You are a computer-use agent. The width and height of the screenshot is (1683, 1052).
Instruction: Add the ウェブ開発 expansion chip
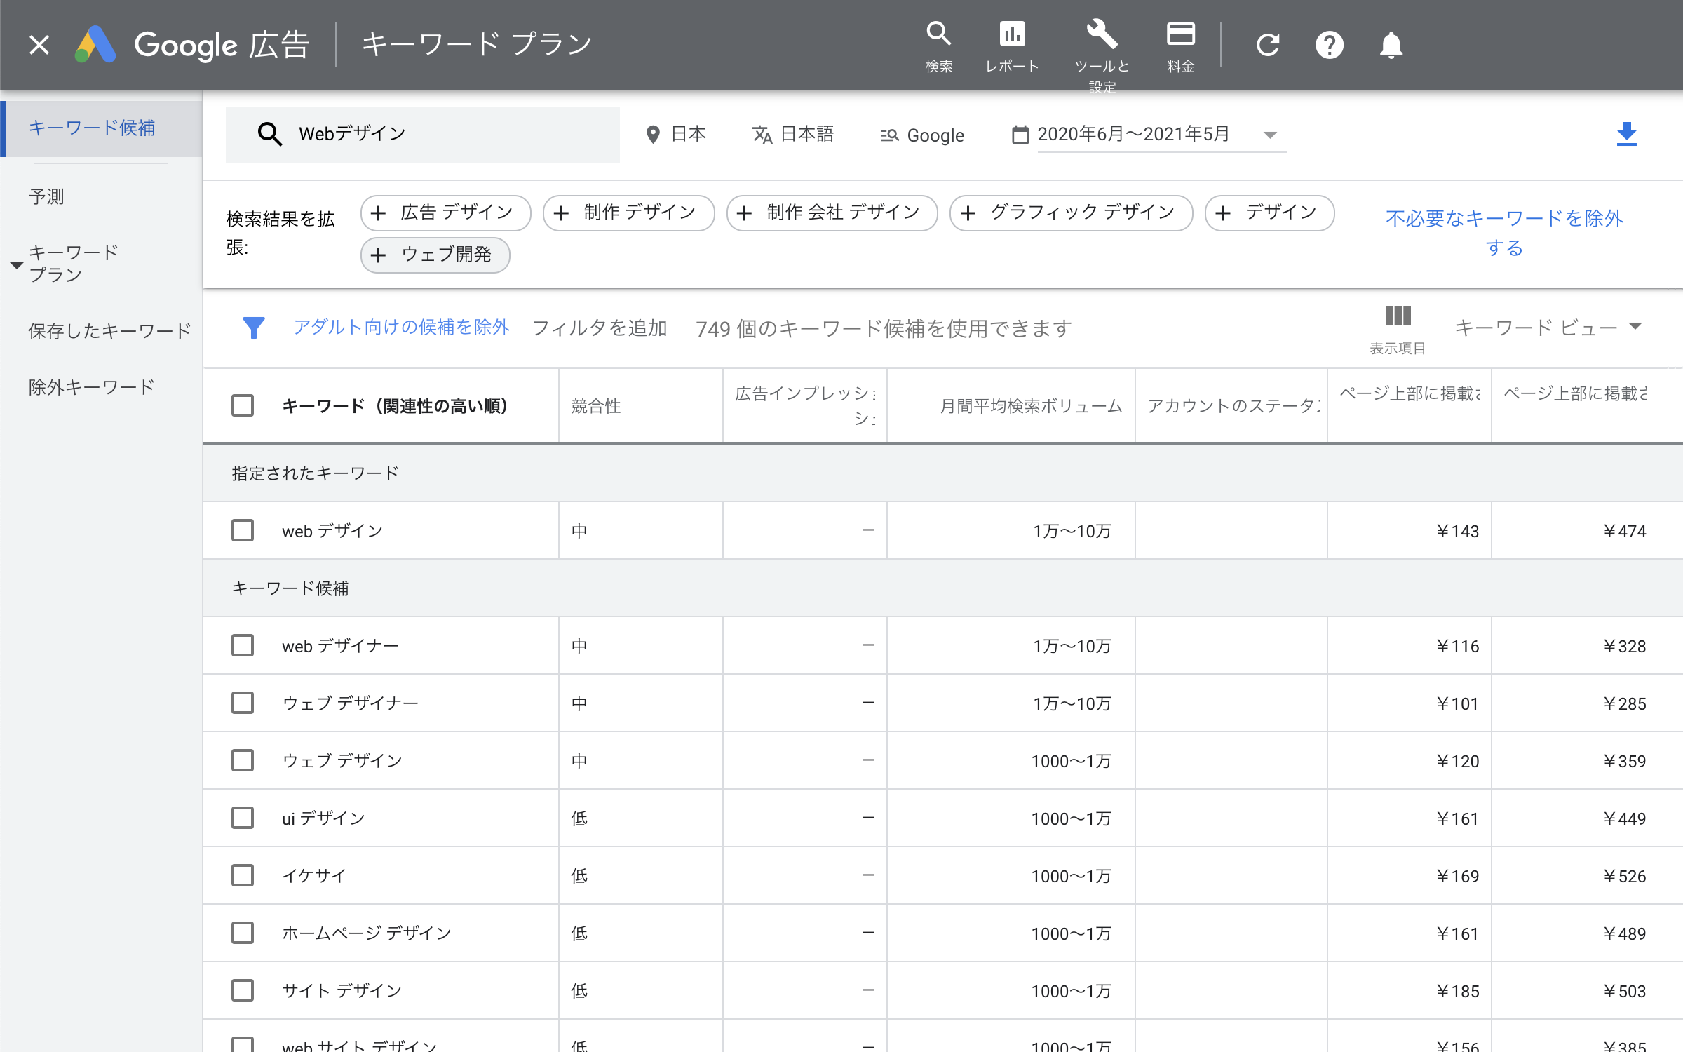pos(435,255)
